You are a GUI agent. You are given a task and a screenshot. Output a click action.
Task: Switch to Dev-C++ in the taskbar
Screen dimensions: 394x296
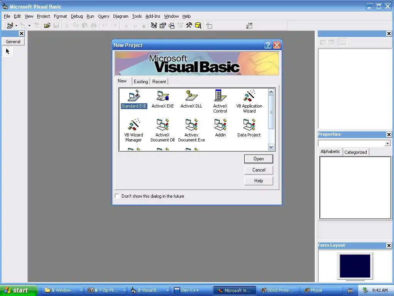click(191, 290)
